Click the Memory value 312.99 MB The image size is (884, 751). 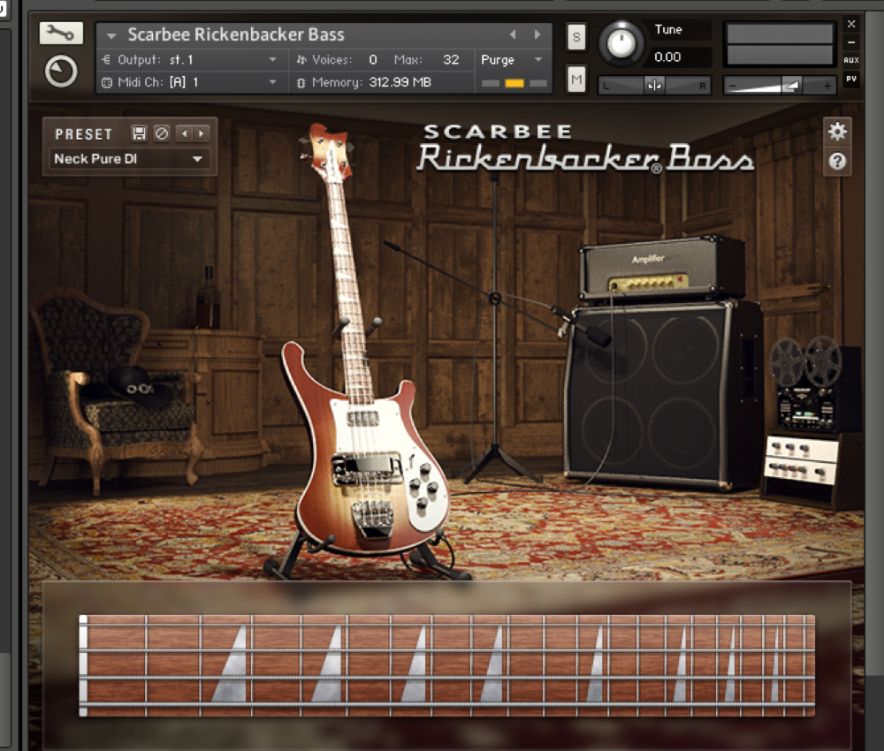click(400, 82)
